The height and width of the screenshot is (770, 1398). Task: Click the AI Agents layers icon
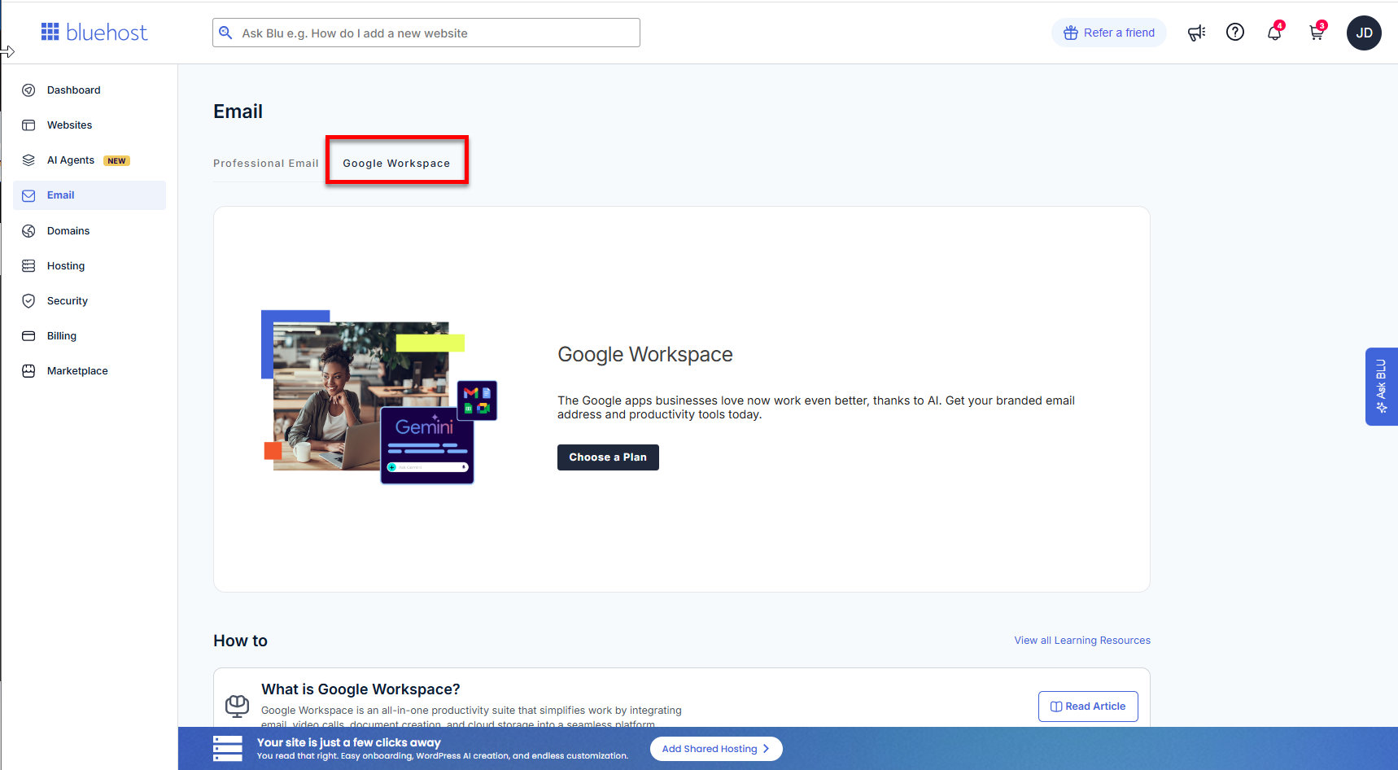28,160
